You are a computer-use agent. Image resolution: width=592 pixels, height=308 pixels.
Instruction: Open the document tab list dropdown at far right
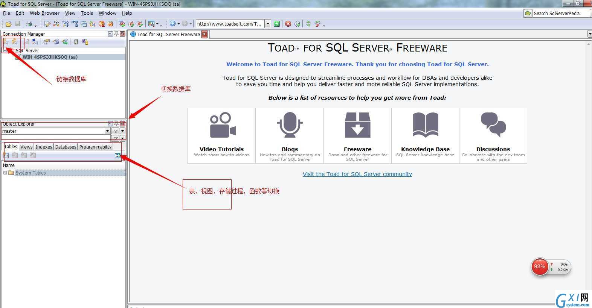[590, 34]
